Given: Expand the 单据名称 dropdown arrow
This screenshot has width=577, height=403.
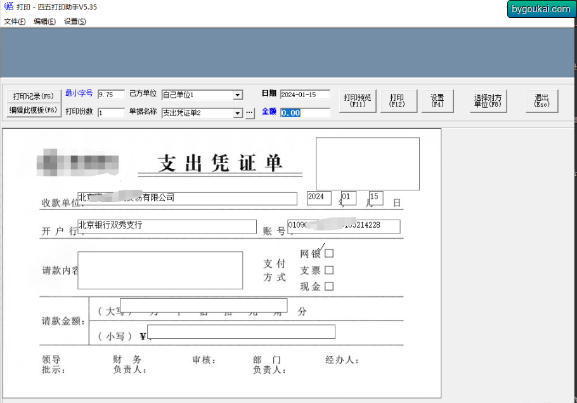Looking at the screenshot, I should [x=238, y=113].
